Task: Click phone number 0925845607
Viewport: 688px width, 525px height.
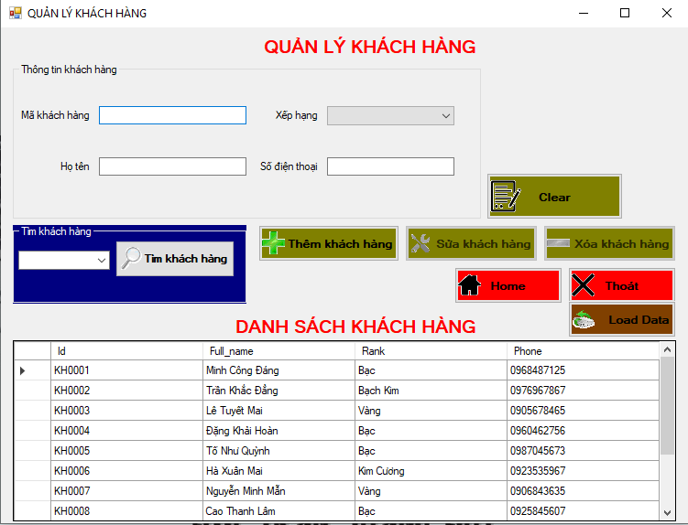Action: pos(538,511)
